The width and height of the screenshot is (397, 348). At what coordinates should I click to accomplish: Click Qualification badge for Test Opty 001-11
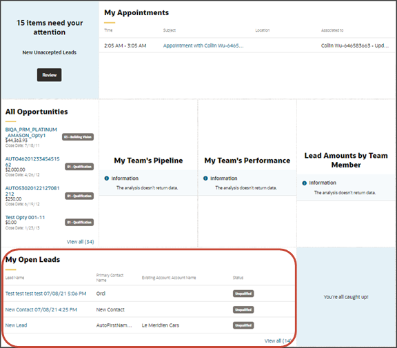tap(79, 222)
